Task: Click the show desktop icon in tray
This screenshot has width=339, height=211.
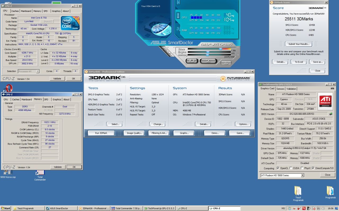Action: click(x=337, y=208)
